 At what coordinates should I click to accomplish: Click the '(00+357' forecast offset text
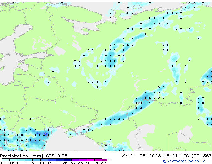(x=202, y=156)
